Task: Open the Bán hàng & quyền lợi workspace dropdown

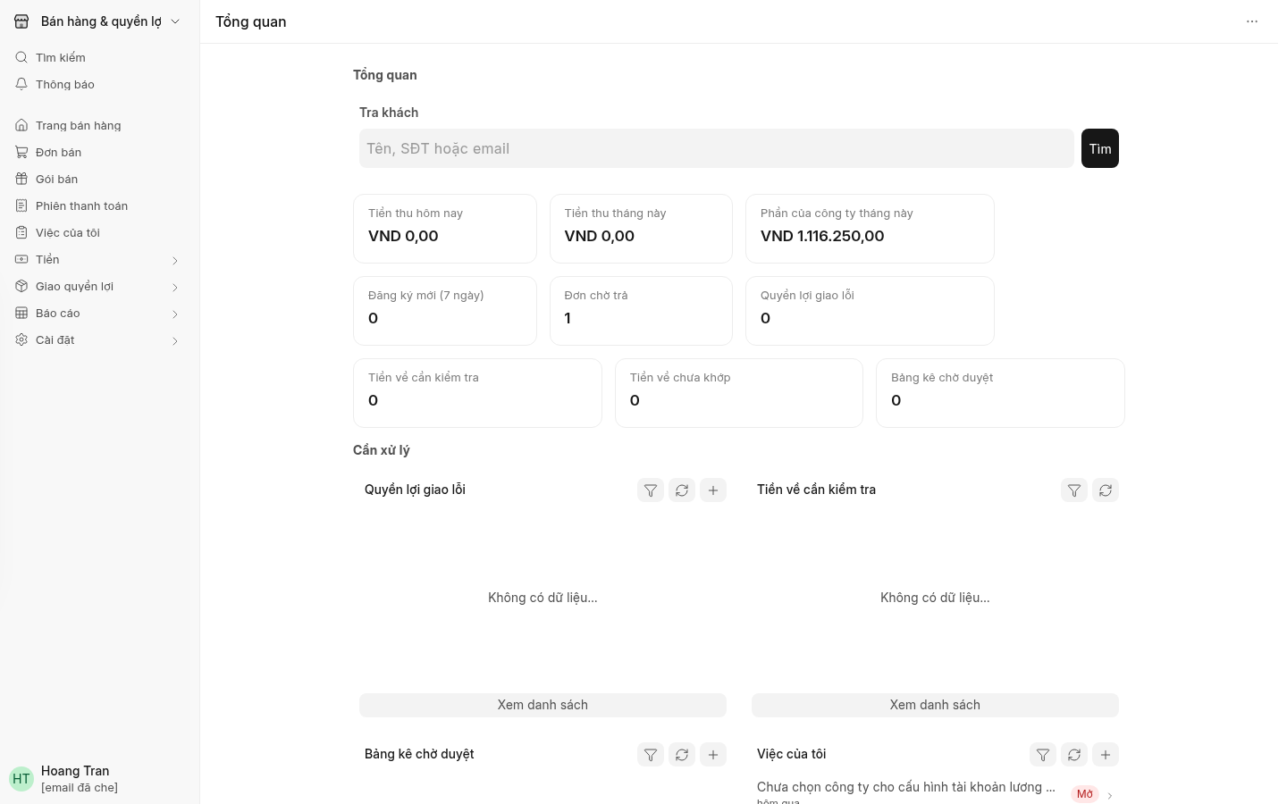Action: point(98,21)
